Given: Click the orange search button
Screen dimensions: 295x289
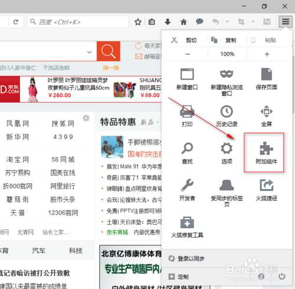Looking at the screenshot, I should pyautogui.click(x=109, y=51).
